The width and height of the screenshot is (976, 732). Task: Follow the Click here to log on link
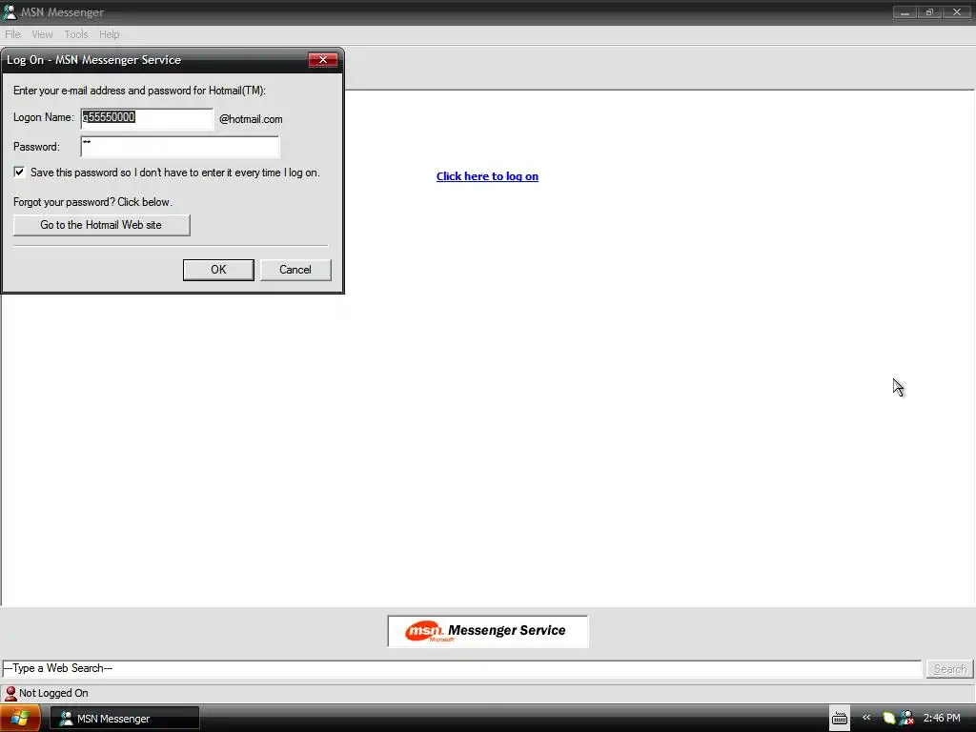coord(487,176)
